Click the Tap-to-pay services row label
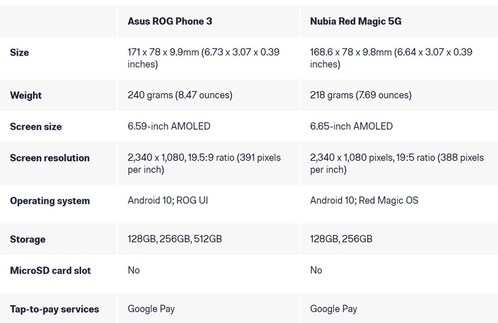The width and height of the screenshot is (498, 323). click(54, 309)
